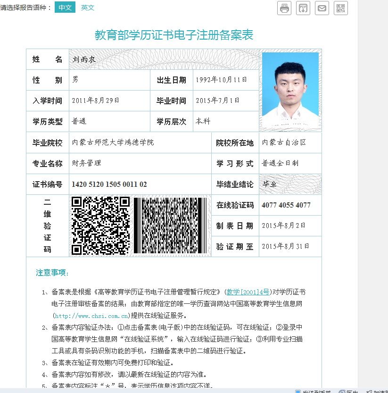Click the major value 财务管理

coord(86,163)
